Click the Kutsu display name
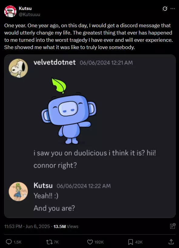The image size is (179, 248). pos(25,8)
